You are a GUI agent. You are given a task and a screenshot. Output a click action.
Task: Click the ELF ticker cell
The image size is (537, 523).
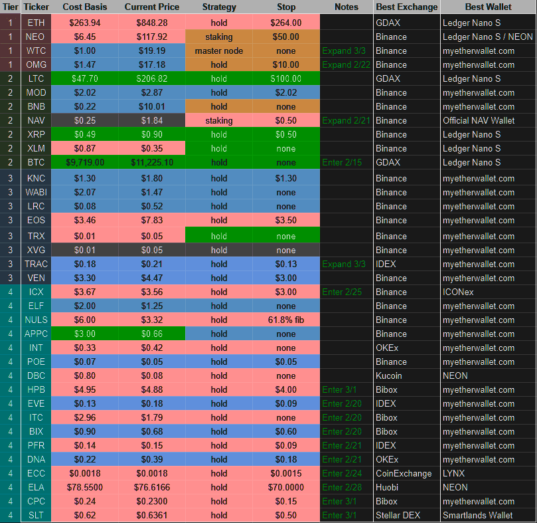pos(36,306)
